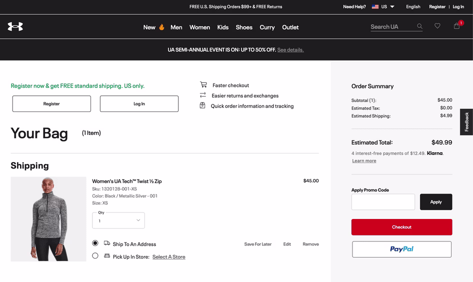The width and height of the screenshot is (473, 282).
Task: Open the Kids menu
Action: (x=223, y=27)
